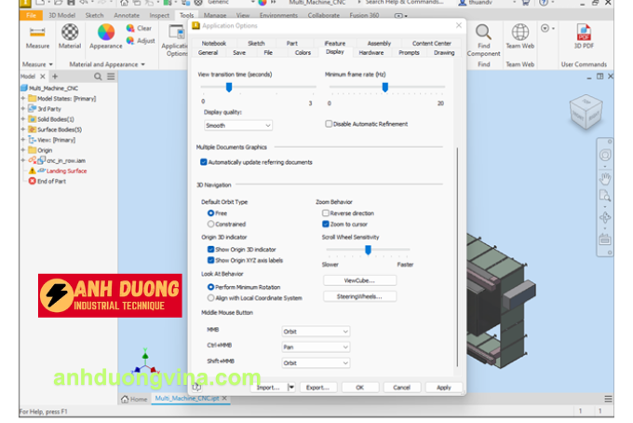Open the Team Web globe icon
The height and width of the screenshot is (423, 633).
click(x=519, y=33)
